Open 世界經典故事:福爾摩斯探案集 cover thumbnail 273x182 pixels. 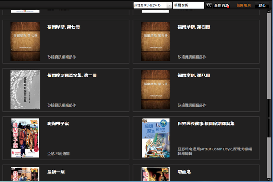coord(155,138)
